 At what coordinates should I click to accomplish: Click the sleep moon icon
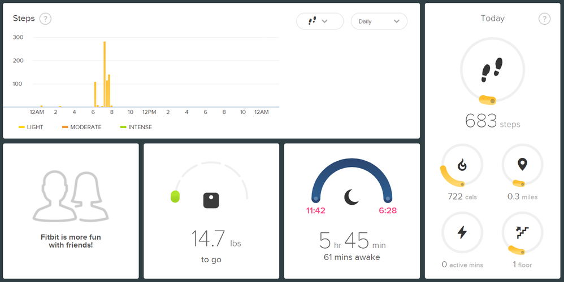[x=352, y=197]
